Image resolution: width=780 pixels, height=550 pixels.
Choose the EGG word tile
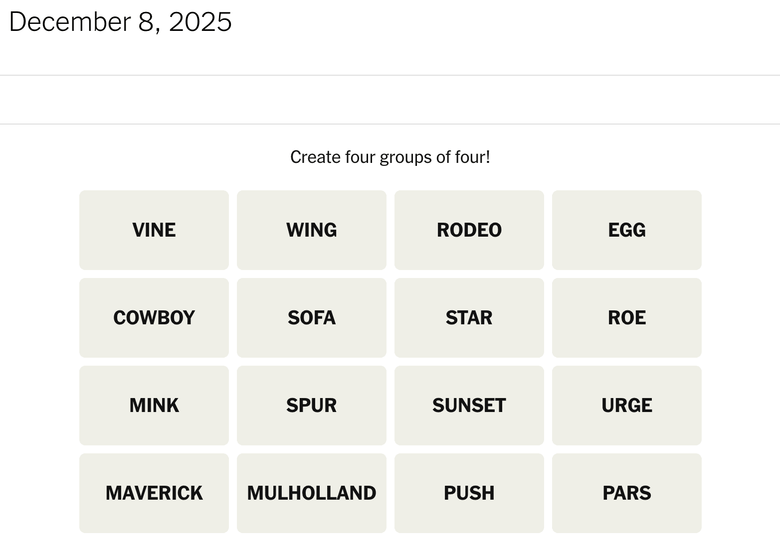pos(626,230)
